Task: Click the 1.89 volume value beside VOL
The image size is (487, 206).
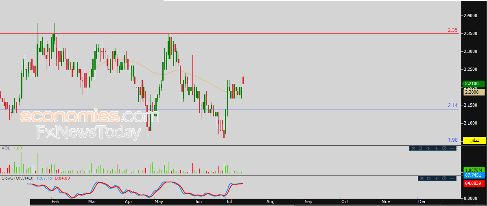Action: 18,148
